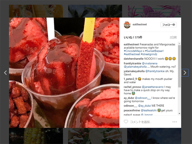Click the @vivalanena mention

coord(149,63)
